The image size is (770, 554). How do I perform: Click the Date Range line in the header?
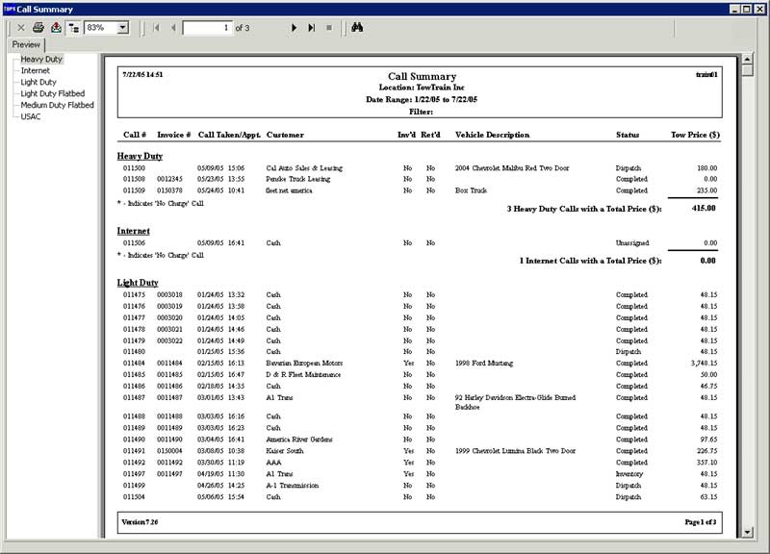tap(422, 100)
